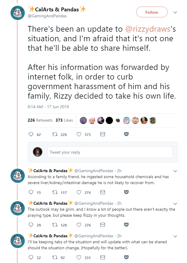The height and width of the screenshot is (263, 187).
Task: Click the 'Tweet your reply' field
Action: coord(110,152)
